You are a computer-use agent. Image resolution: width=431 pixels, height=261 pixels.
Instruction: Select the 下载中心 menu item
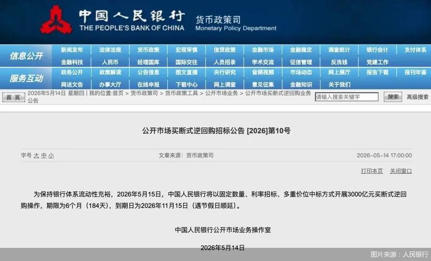186,85
